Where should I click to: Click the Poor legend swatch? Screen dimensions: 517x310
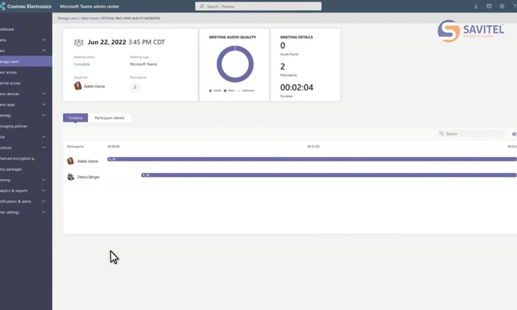[225, 90]
